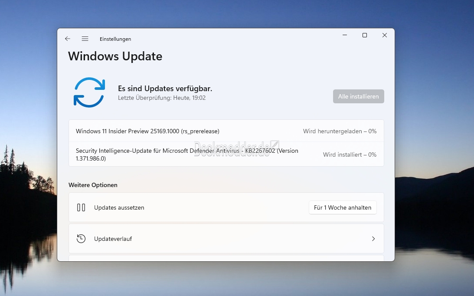Open the hamburger navigation menu

(x=85, y=39)
